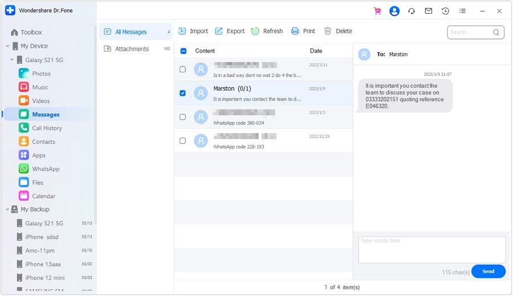Check the WhatsApp code 228-193 checkbox
Viewport: 513px width, 296px height.
coord(182,141)
